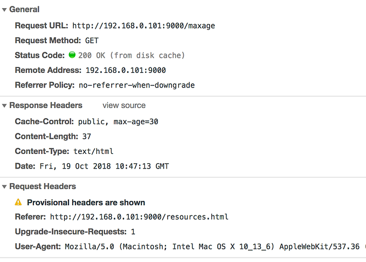366x262 pixels.
Task: Select the Request URL value ending in /maxage
Action: pos(143,25)
